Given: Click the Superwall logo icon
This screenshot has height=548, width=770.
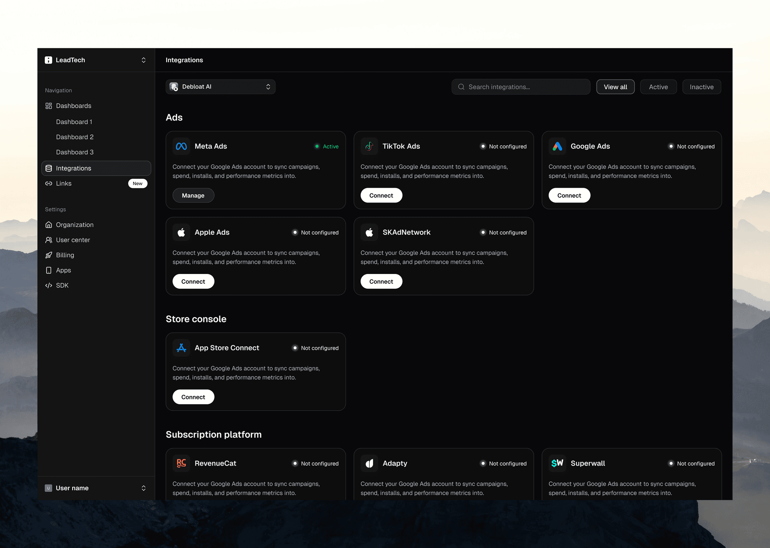Looking at the screenshot, I should coord(557,463).
